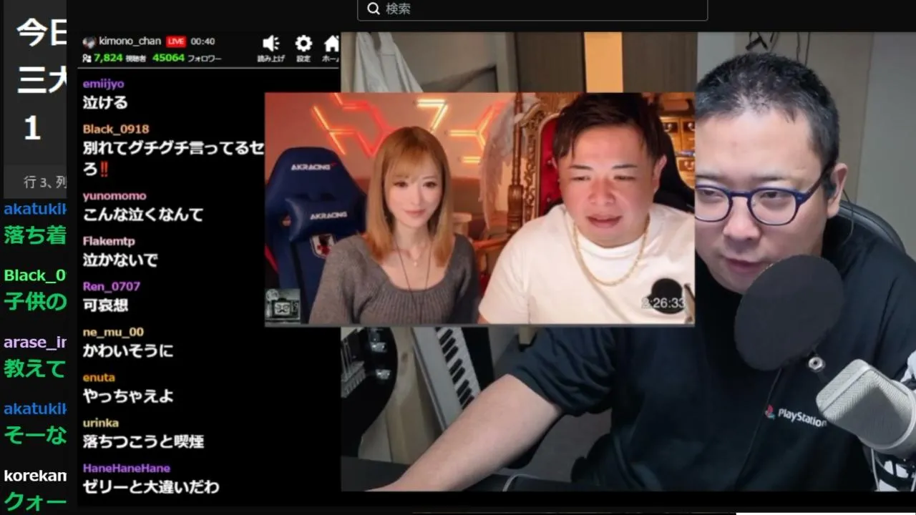
Task: Click the inset video of the couple
Action: pyautogui.click(x=479, y=209)
